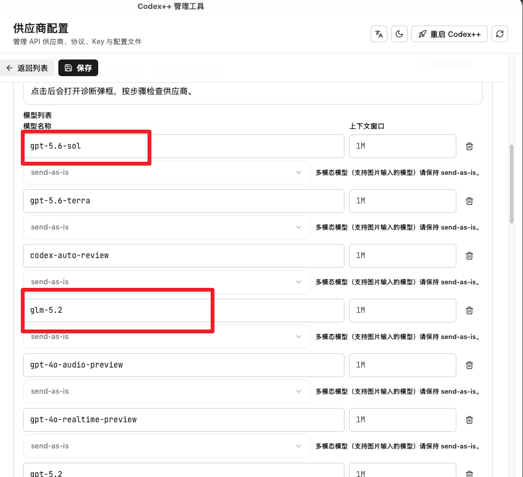The height and width of the screenshot is (477, 523).
Task: Open send-as-is dropdown under gpt-5.6-sol
Action: coord(167,172)
